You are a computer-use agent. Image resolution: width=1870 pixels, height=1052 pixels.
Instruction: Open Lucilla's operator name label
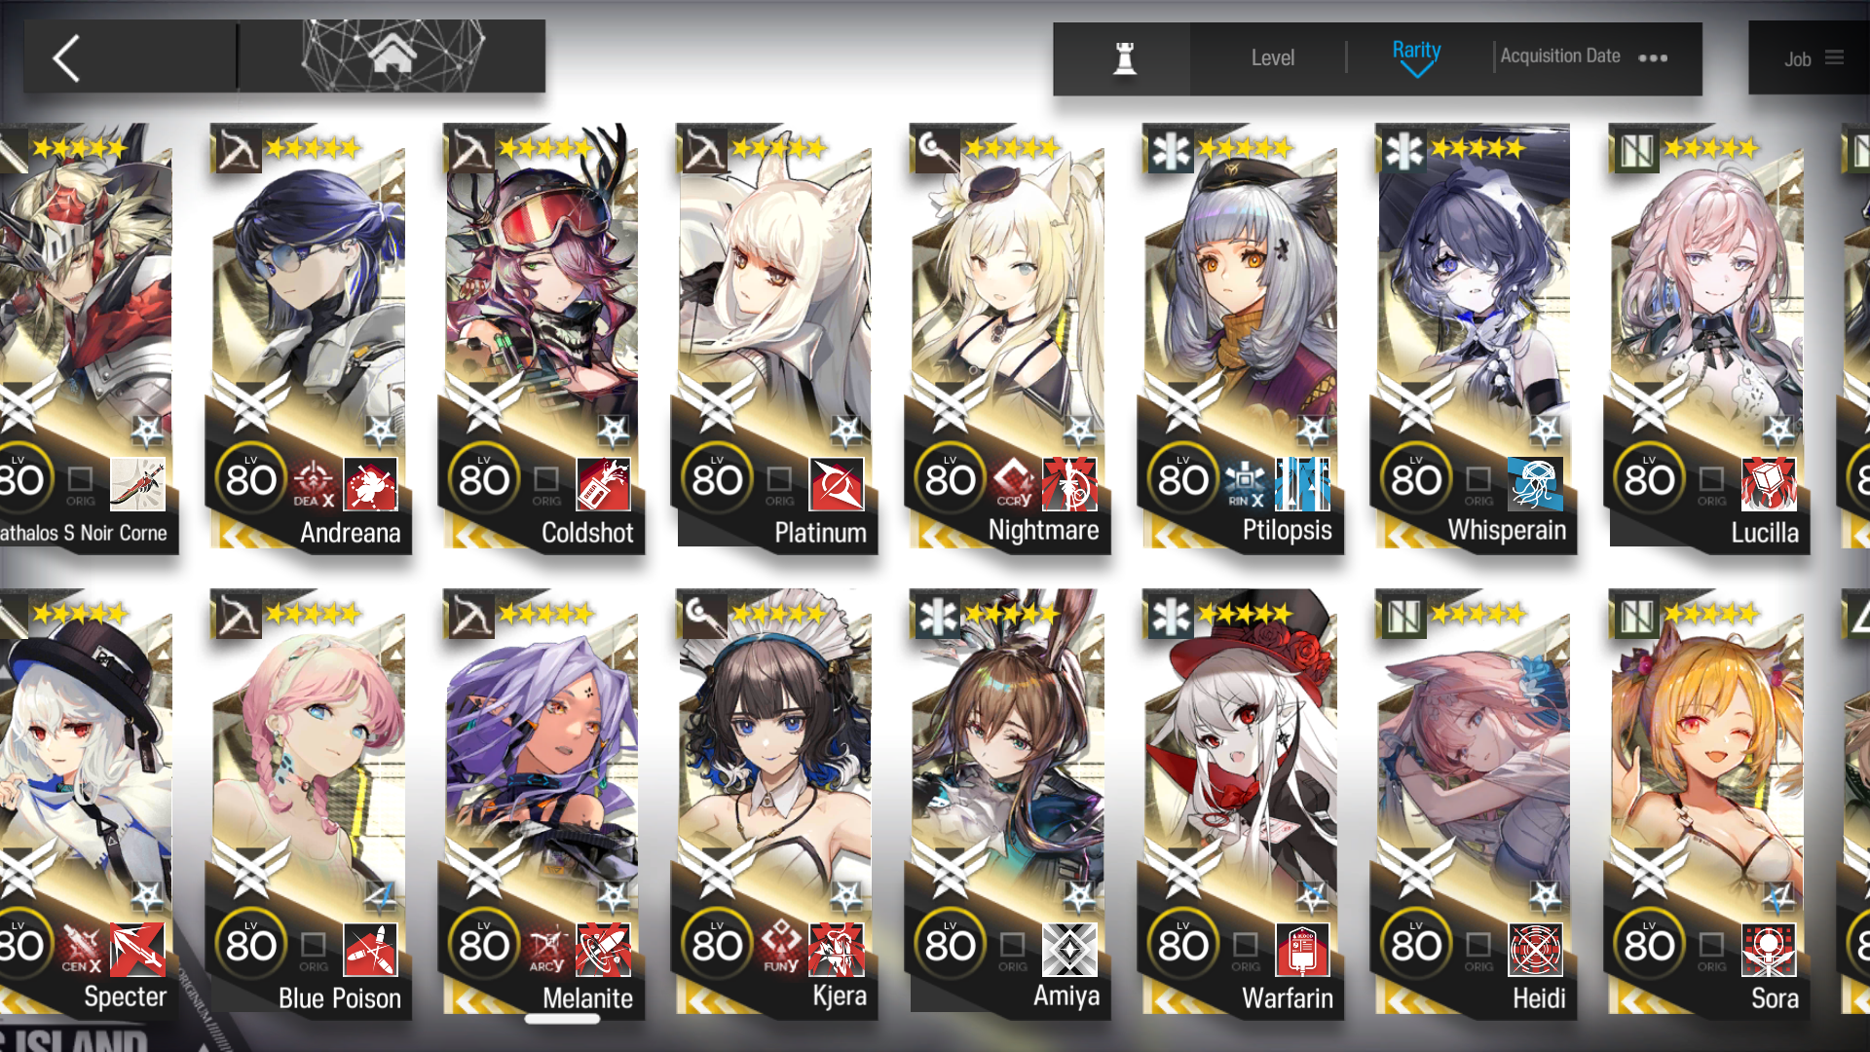(x=1764, y=533)
